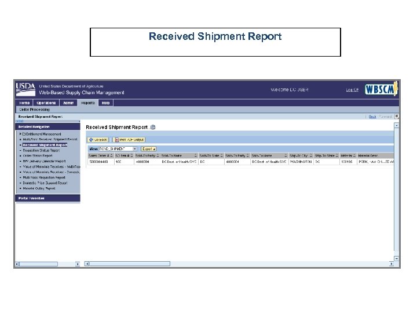Click the WBSCM logo
This screenshot has height=312, width=417.
381,89
